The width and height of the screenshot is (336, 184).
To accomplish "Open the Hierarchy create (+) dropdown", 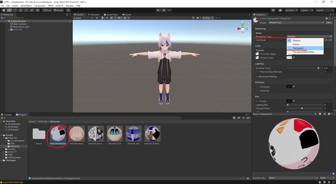I will (3, 18).
